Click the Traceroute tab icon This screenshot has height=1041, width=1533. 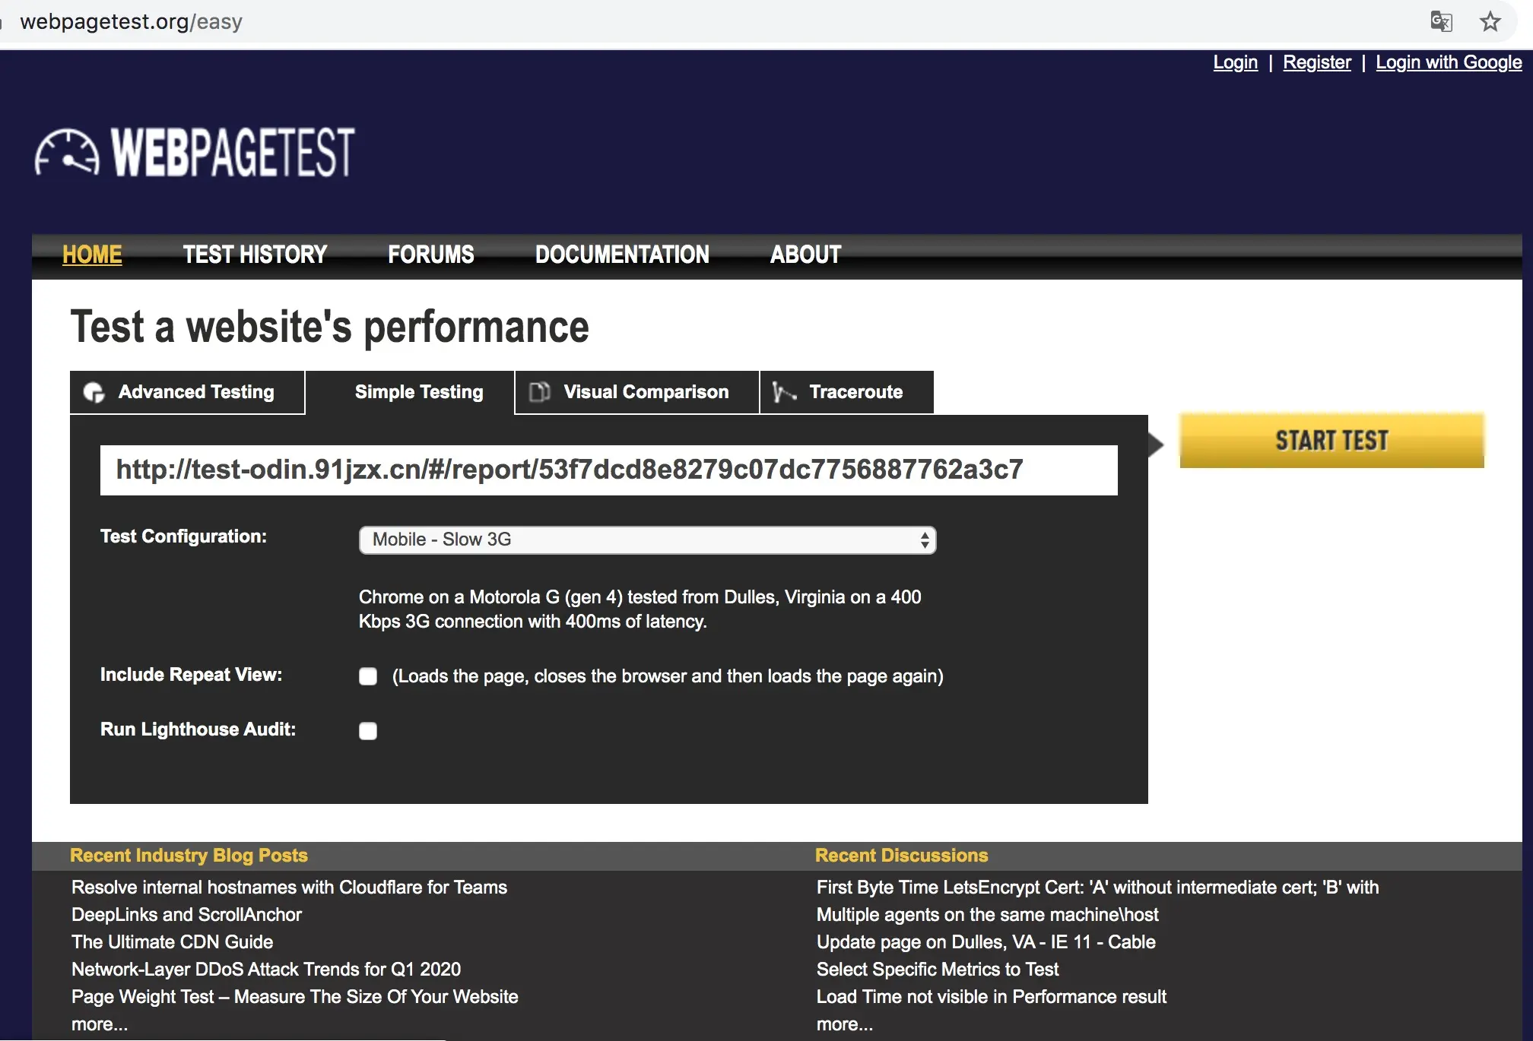pos(784,392)
